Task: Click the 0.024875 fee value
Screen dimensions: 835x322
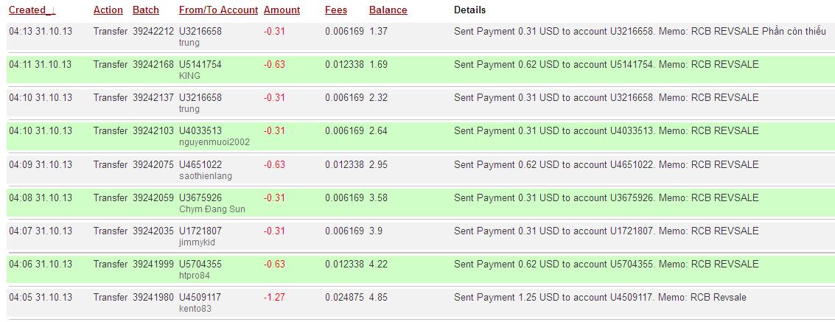Action: 344,298
